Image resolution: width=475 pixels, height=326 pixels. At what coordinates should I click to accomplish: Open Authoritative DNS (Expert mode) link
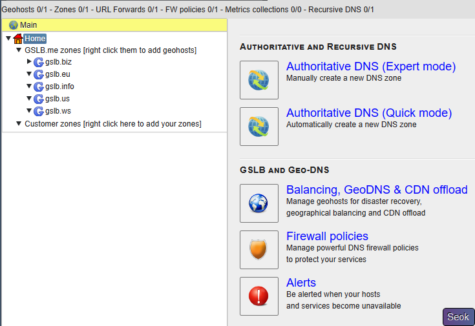371,66
